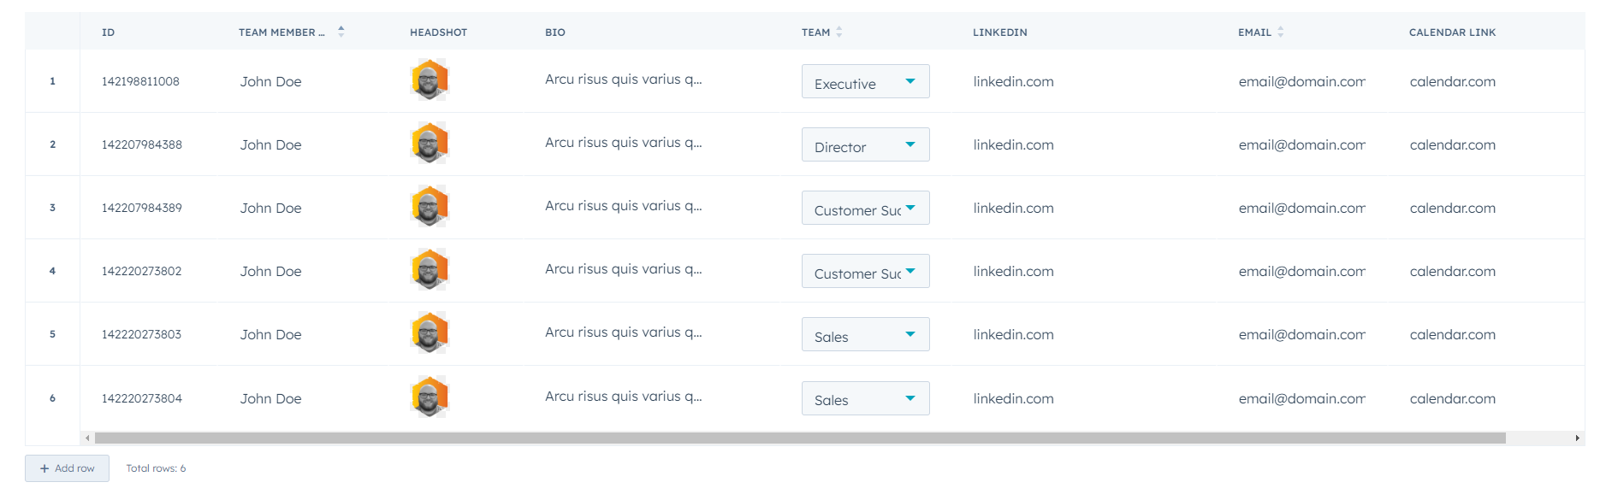Image resolution: width=1606 pixels, height=494 pixels.
Task: Select row number 5
Action: [52, 334]
